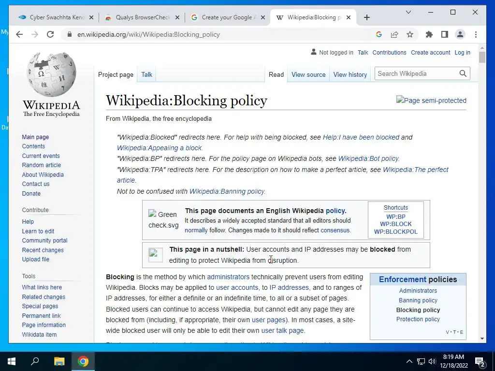The width and height of the screenshot is (495, 371).
Task: Open Chrome profile avatar
Action: (460, 34)
